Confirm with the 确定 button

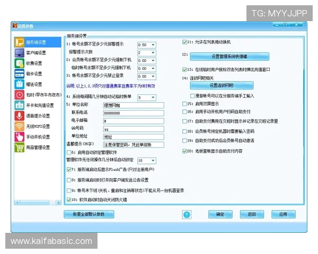pyautogui.click(x=220, y=214)
